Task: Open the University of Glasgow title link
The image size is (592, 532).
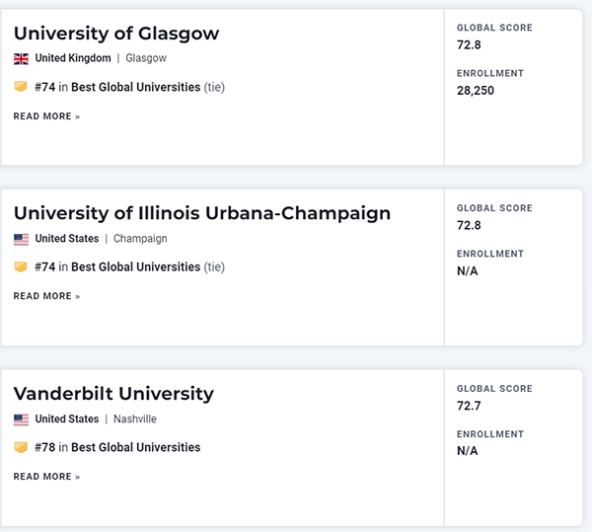Action: [116, 34]
